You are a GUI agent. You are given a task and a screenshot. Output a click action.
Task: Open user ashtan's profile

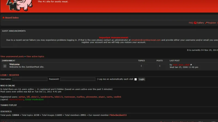click(22, 97)
